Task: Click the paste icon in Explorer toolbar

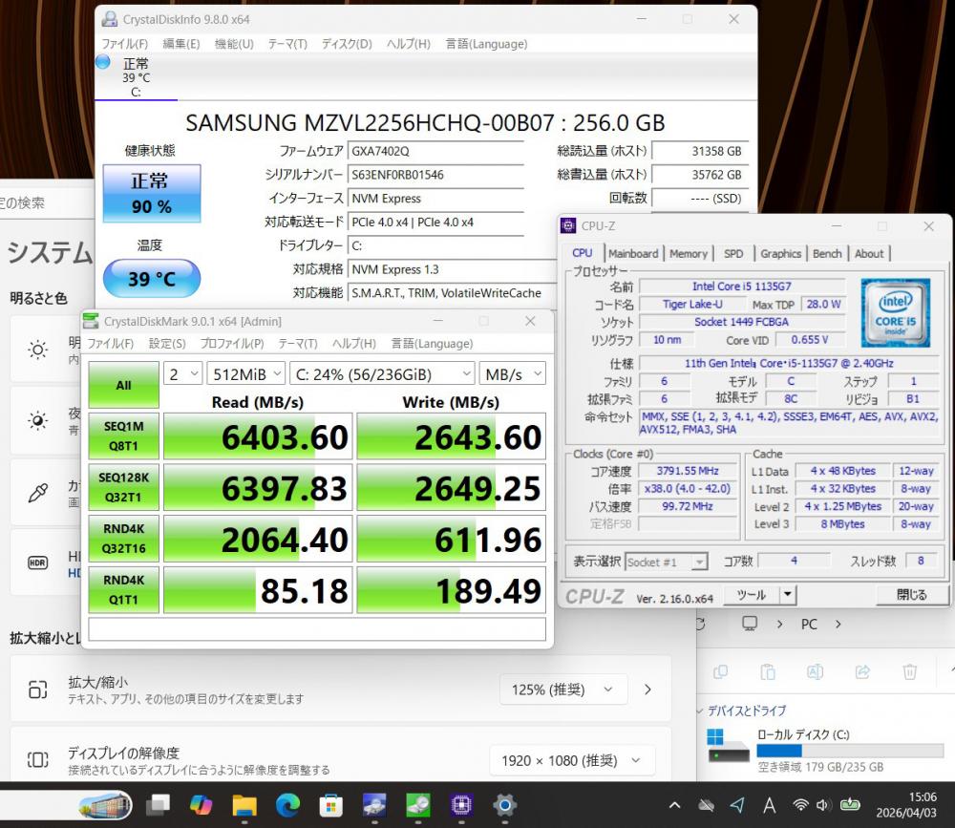Action: [x=767, y=671]
